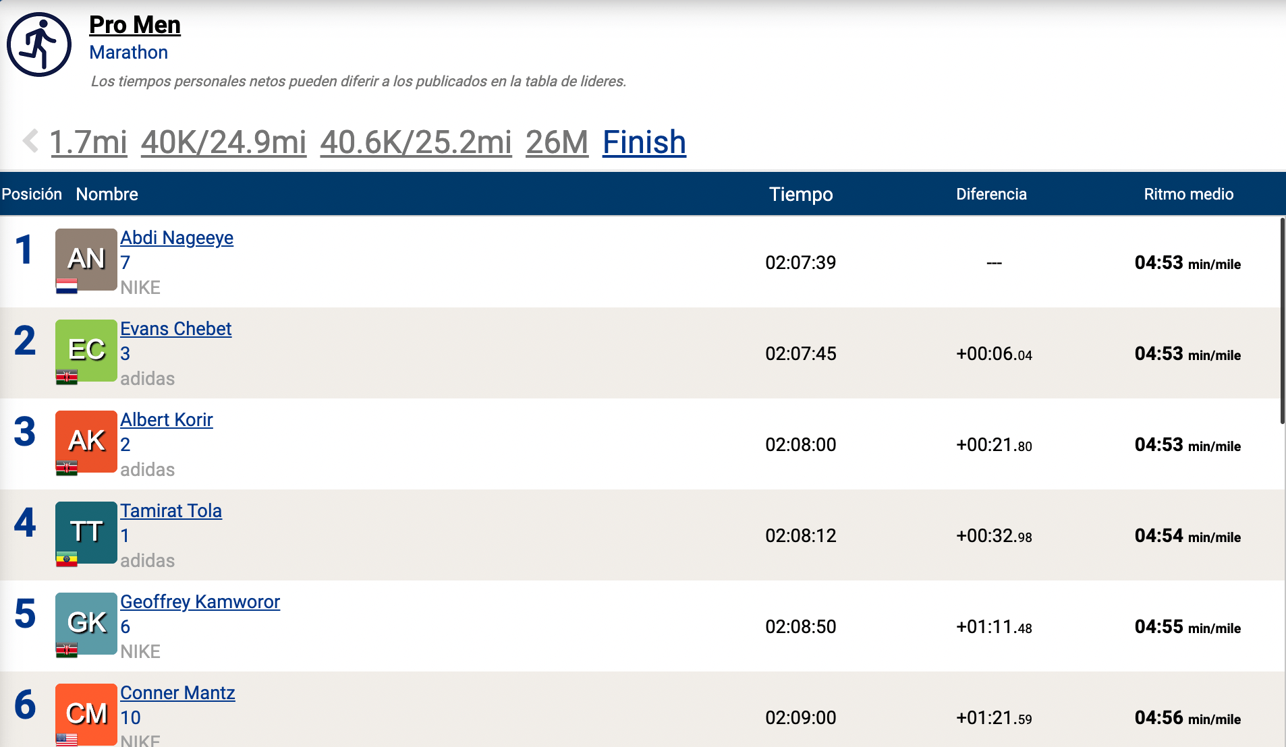Open Evans Chebet's profile link
The image size is (1286, 747).
[x=175, y=329]
